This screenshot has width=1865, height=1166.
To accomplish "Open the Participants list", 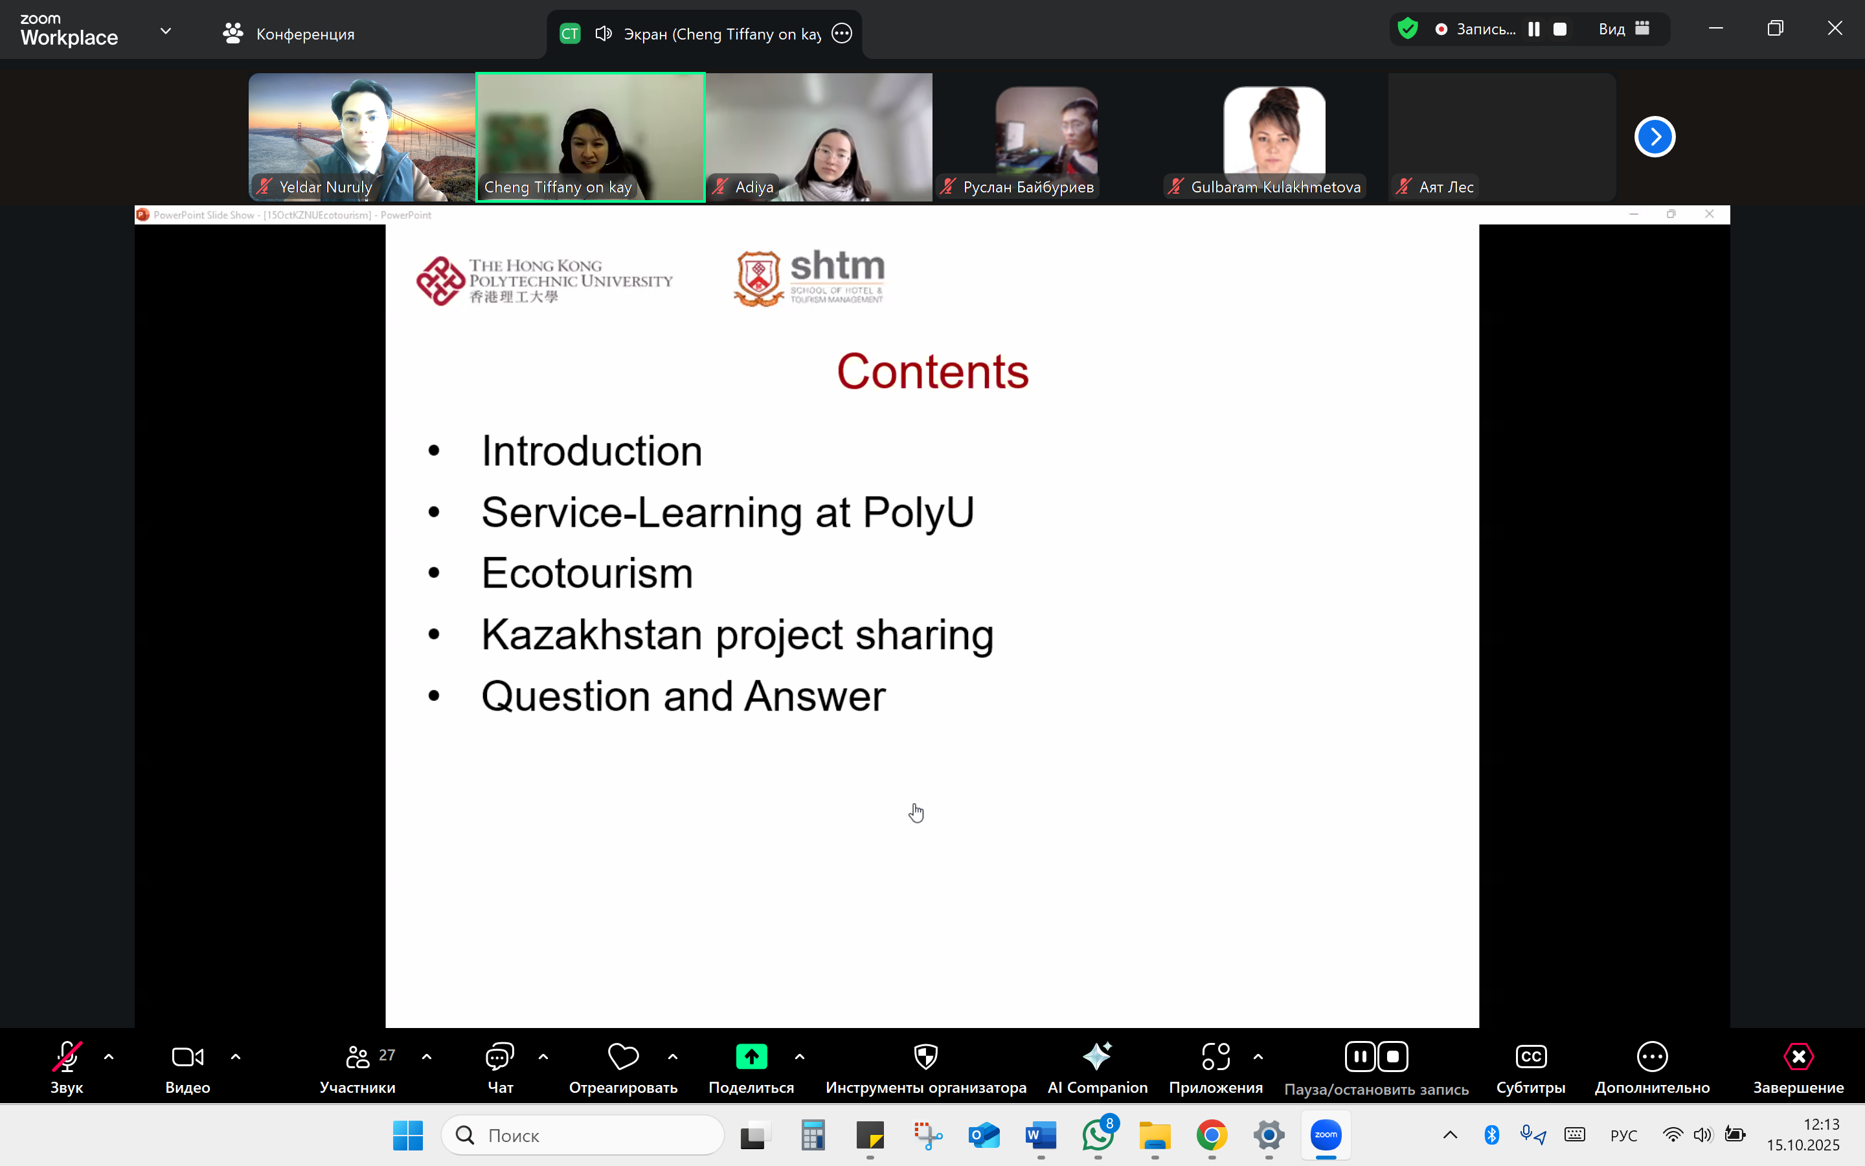I will tap(358, 1057).
